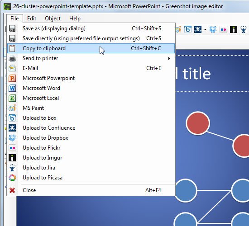Open the Object menu
249x226 pixels.
click(x=53, y=19)
